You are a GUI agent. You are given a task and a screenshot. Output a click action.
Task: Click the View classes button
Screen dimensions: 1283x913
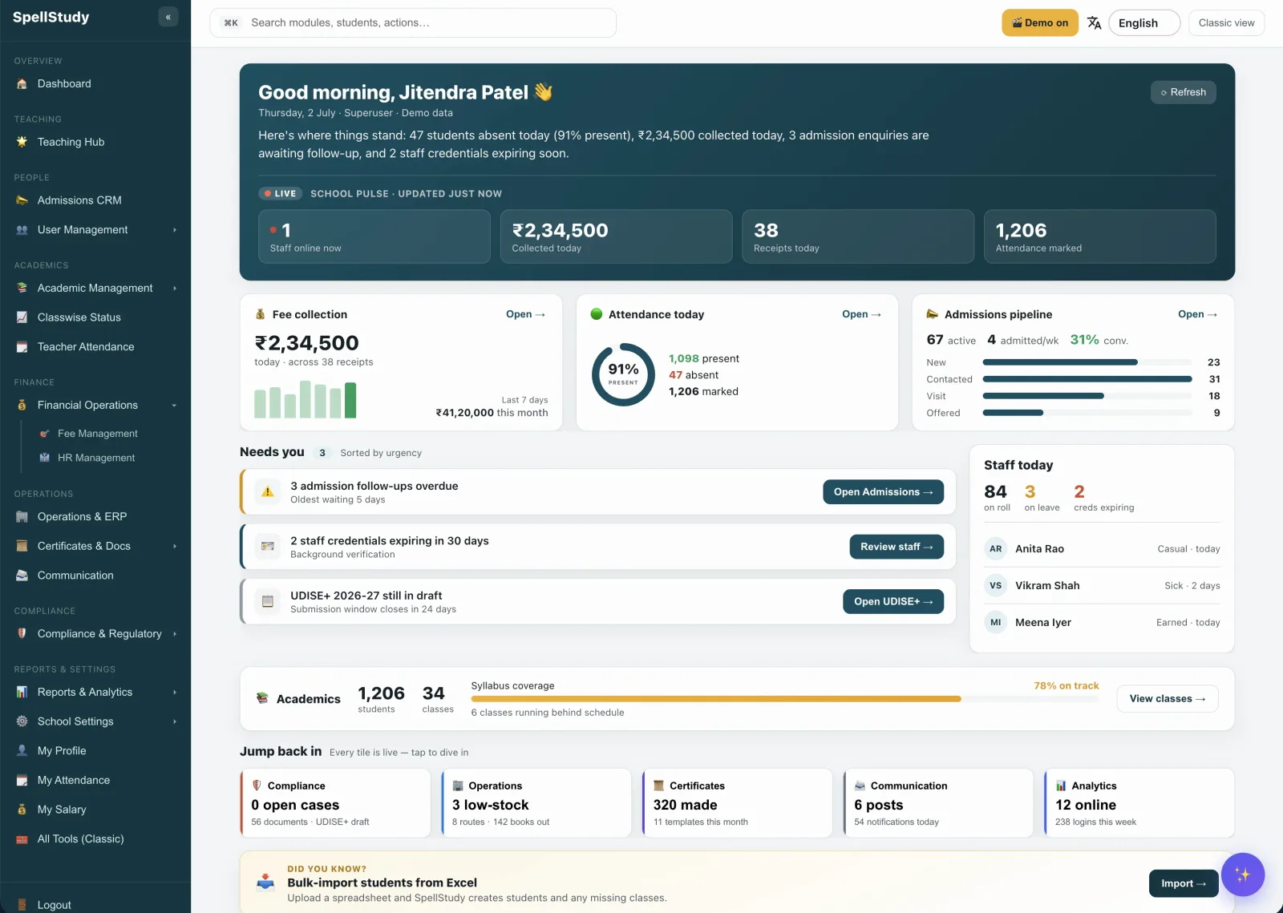pos(1167,699)
